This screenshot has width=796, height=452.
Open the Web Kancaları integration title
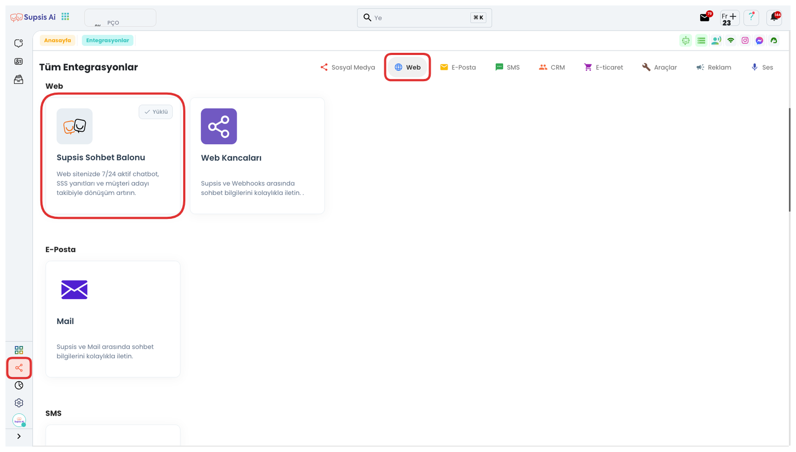pyautogui.click(x=231, y=158)
